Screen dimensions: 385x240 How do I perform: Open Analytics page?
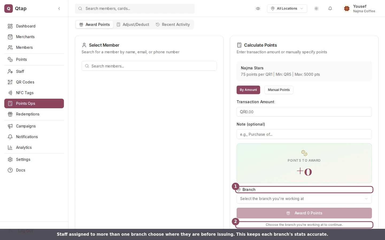(34, 147)
